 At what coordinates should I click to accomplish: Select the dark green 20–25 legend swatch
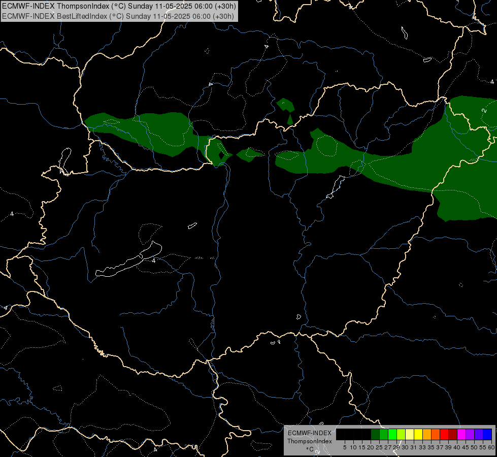375,435
